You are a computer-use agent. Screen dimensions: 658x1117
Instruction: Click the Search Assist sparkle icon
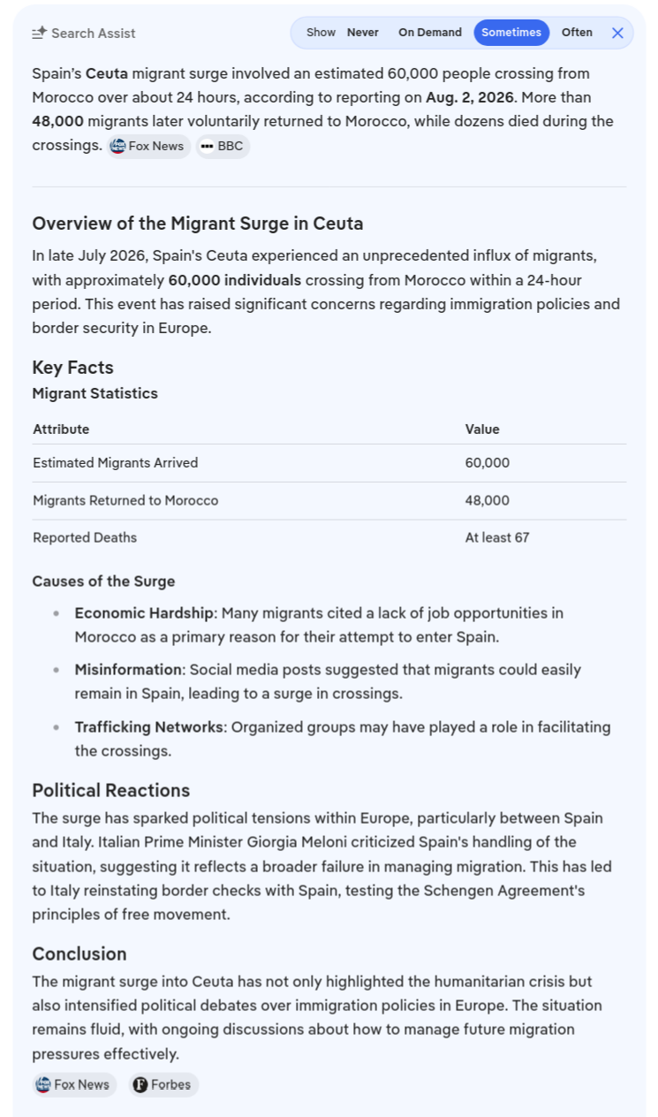[x=39, y=33]
